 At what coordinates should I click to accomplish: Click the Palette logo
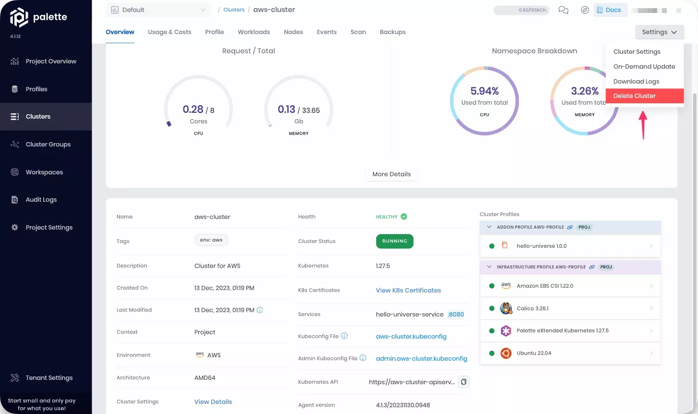point(38,17)
